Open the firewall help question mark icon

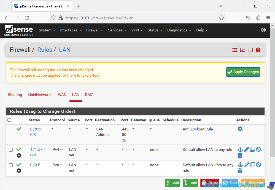pyautogui.click(x=258, y=50)
